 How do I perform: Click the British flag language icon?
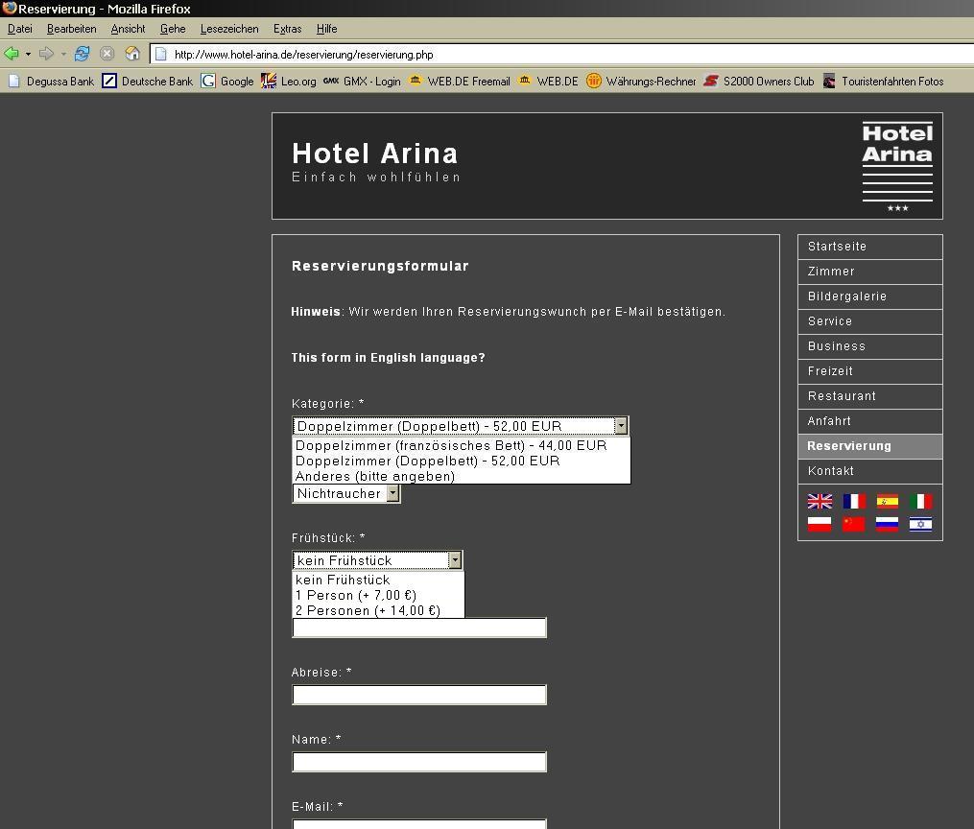point(820,501)
